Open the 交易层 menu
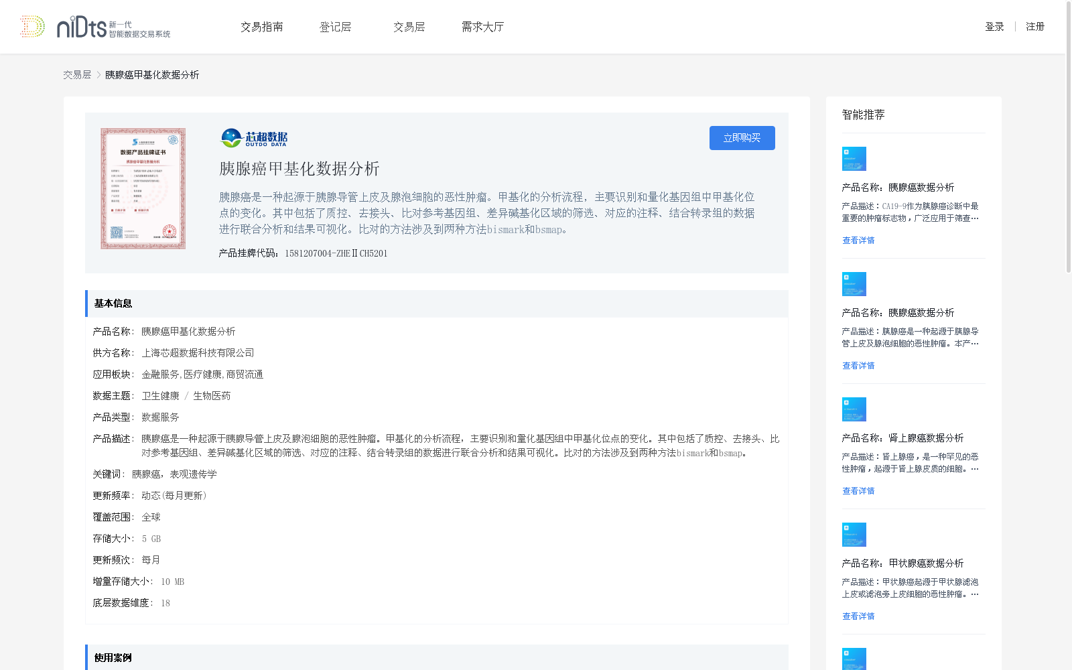Image resolution: width=1072 pixels, height=670 pixels. tap(409, 27)
